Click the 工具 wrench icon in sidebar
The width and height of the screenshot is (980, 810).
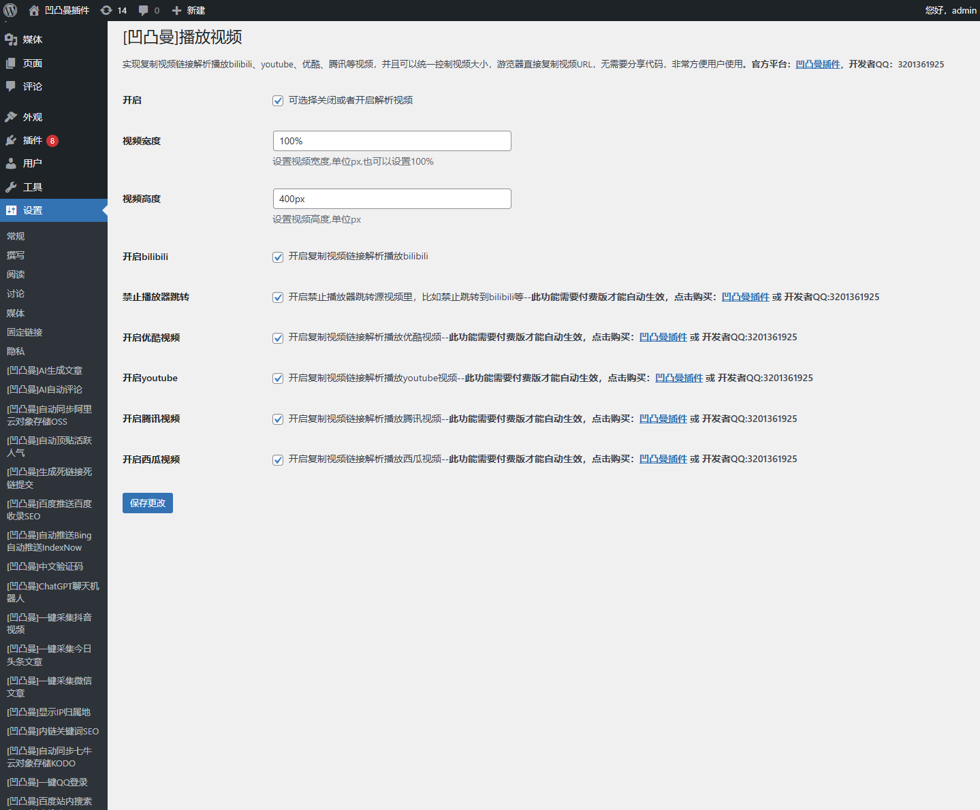click(x=11, y=187)
